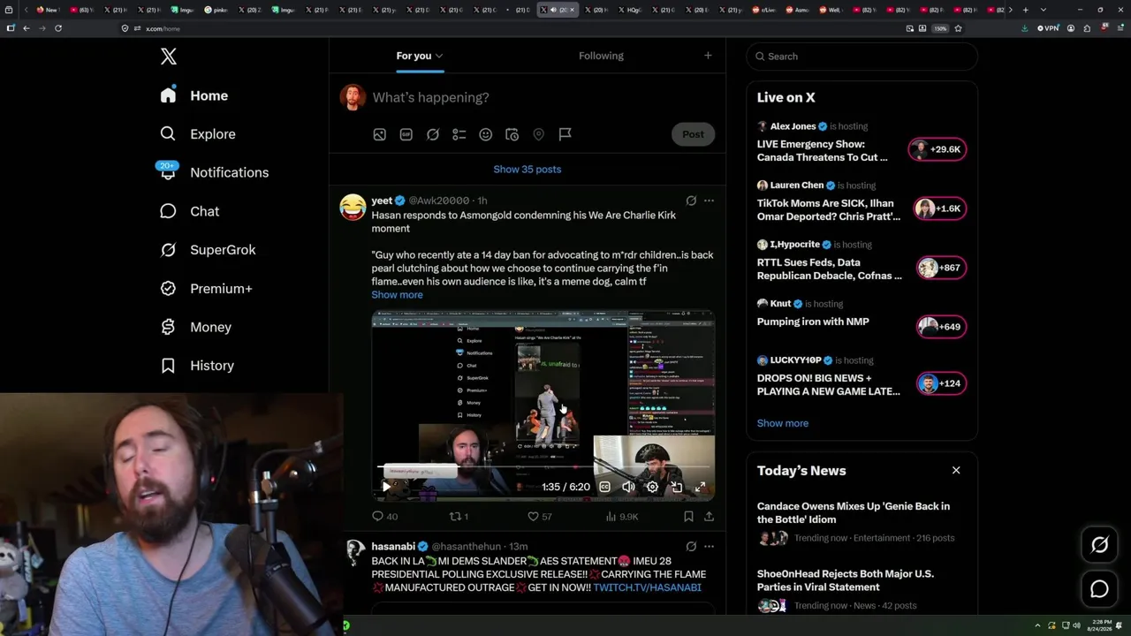This screenshot has height=636, width=1131.
Task: Open the floating Grok button
Action: tap(1100, 545)
